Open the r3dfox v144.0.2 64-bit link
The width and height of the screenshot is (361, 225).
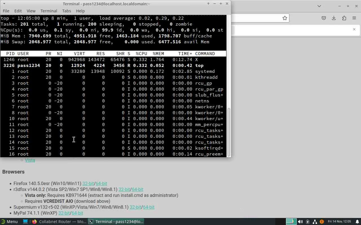point(138,189)
